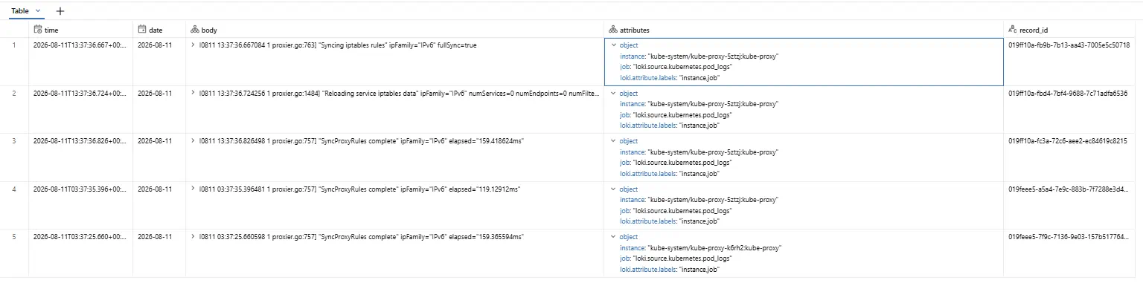Click record_id 019ff10a-fc3a-72c6-aee2-ec84619c8215

tap(1068, 141)
